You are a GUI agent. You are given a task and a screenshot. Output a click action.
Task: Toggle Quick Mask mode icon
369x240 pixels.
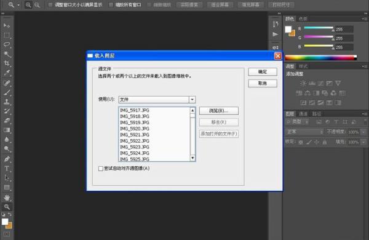coord(7,234)
